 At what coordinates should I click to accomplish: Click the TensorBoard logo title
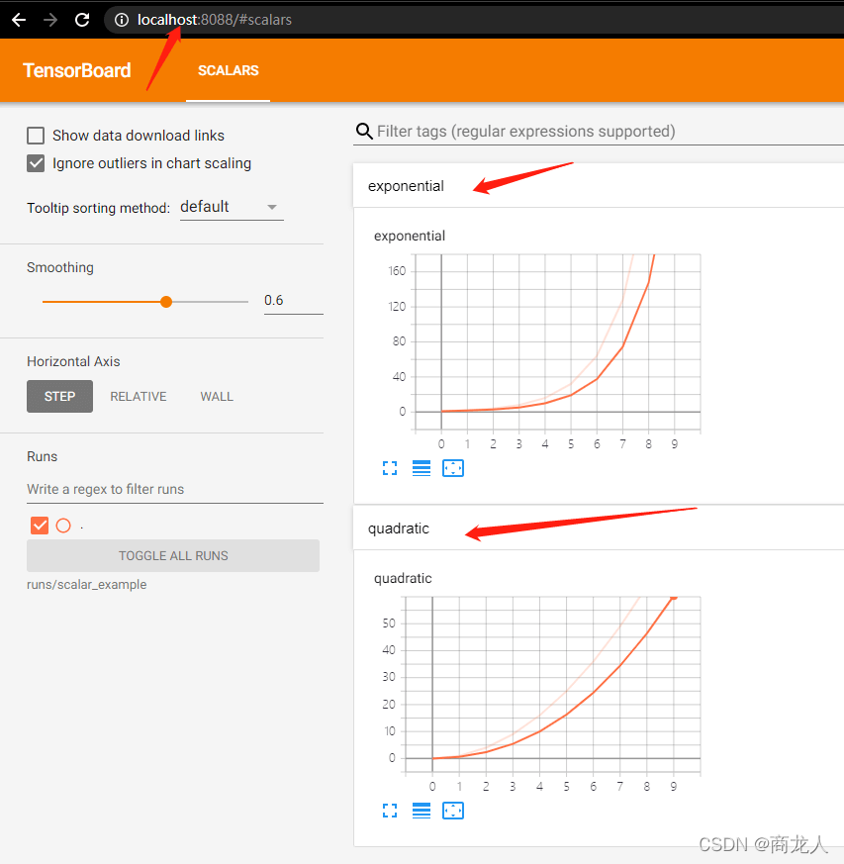click(76, 70)
